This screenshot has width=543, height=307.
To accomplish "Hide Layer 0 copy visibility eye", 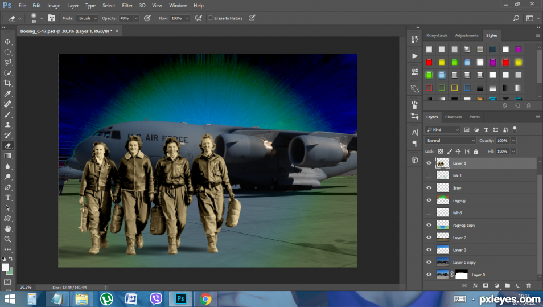I will (429, 263).
